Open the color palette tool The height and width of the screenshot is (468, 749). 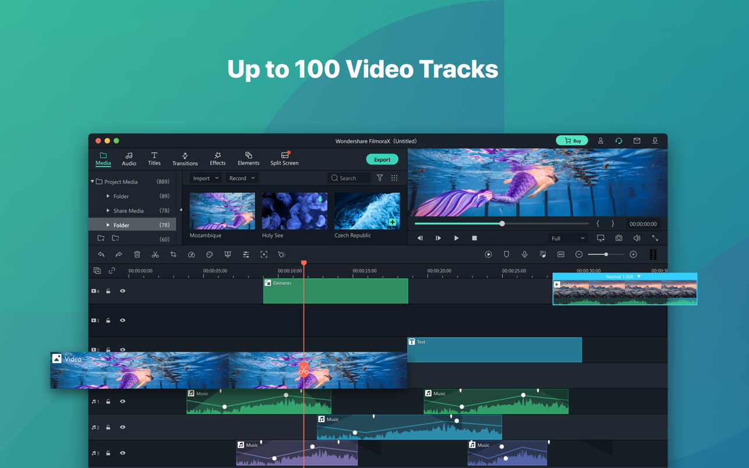[210, 254]
